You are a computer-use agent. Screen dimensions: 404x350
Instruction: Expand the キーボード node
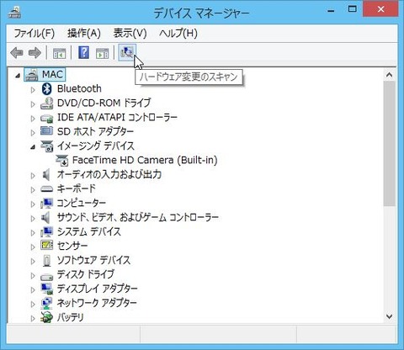click(33, 190)
